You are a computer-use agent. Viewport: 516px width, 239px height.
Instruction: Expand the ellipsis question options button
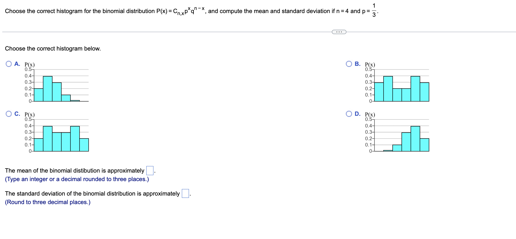tap(339, 32)
